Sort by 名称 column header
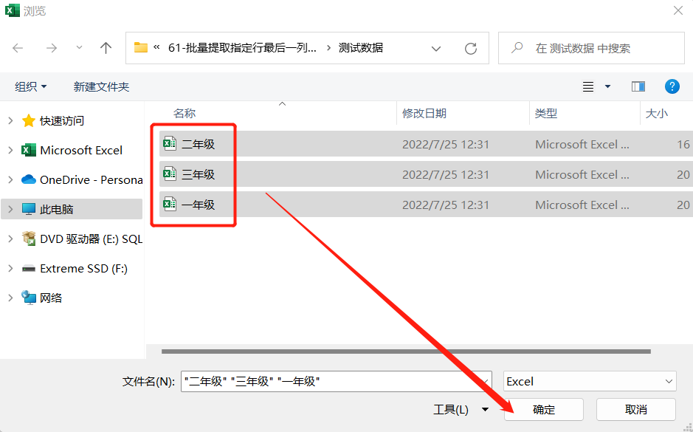Image resolution: width=693 pixels, height=432 pixels. (x=185, y=114)
